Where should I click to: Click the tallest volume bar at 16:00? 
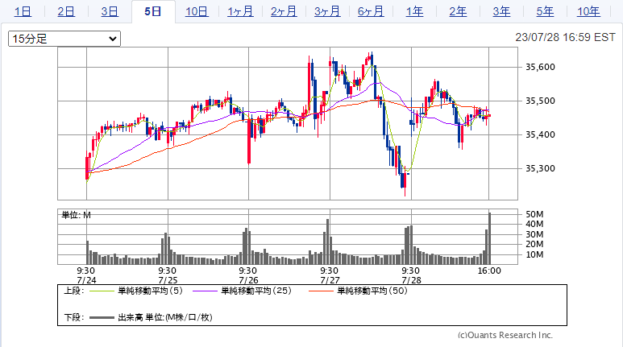coord(489,238)
